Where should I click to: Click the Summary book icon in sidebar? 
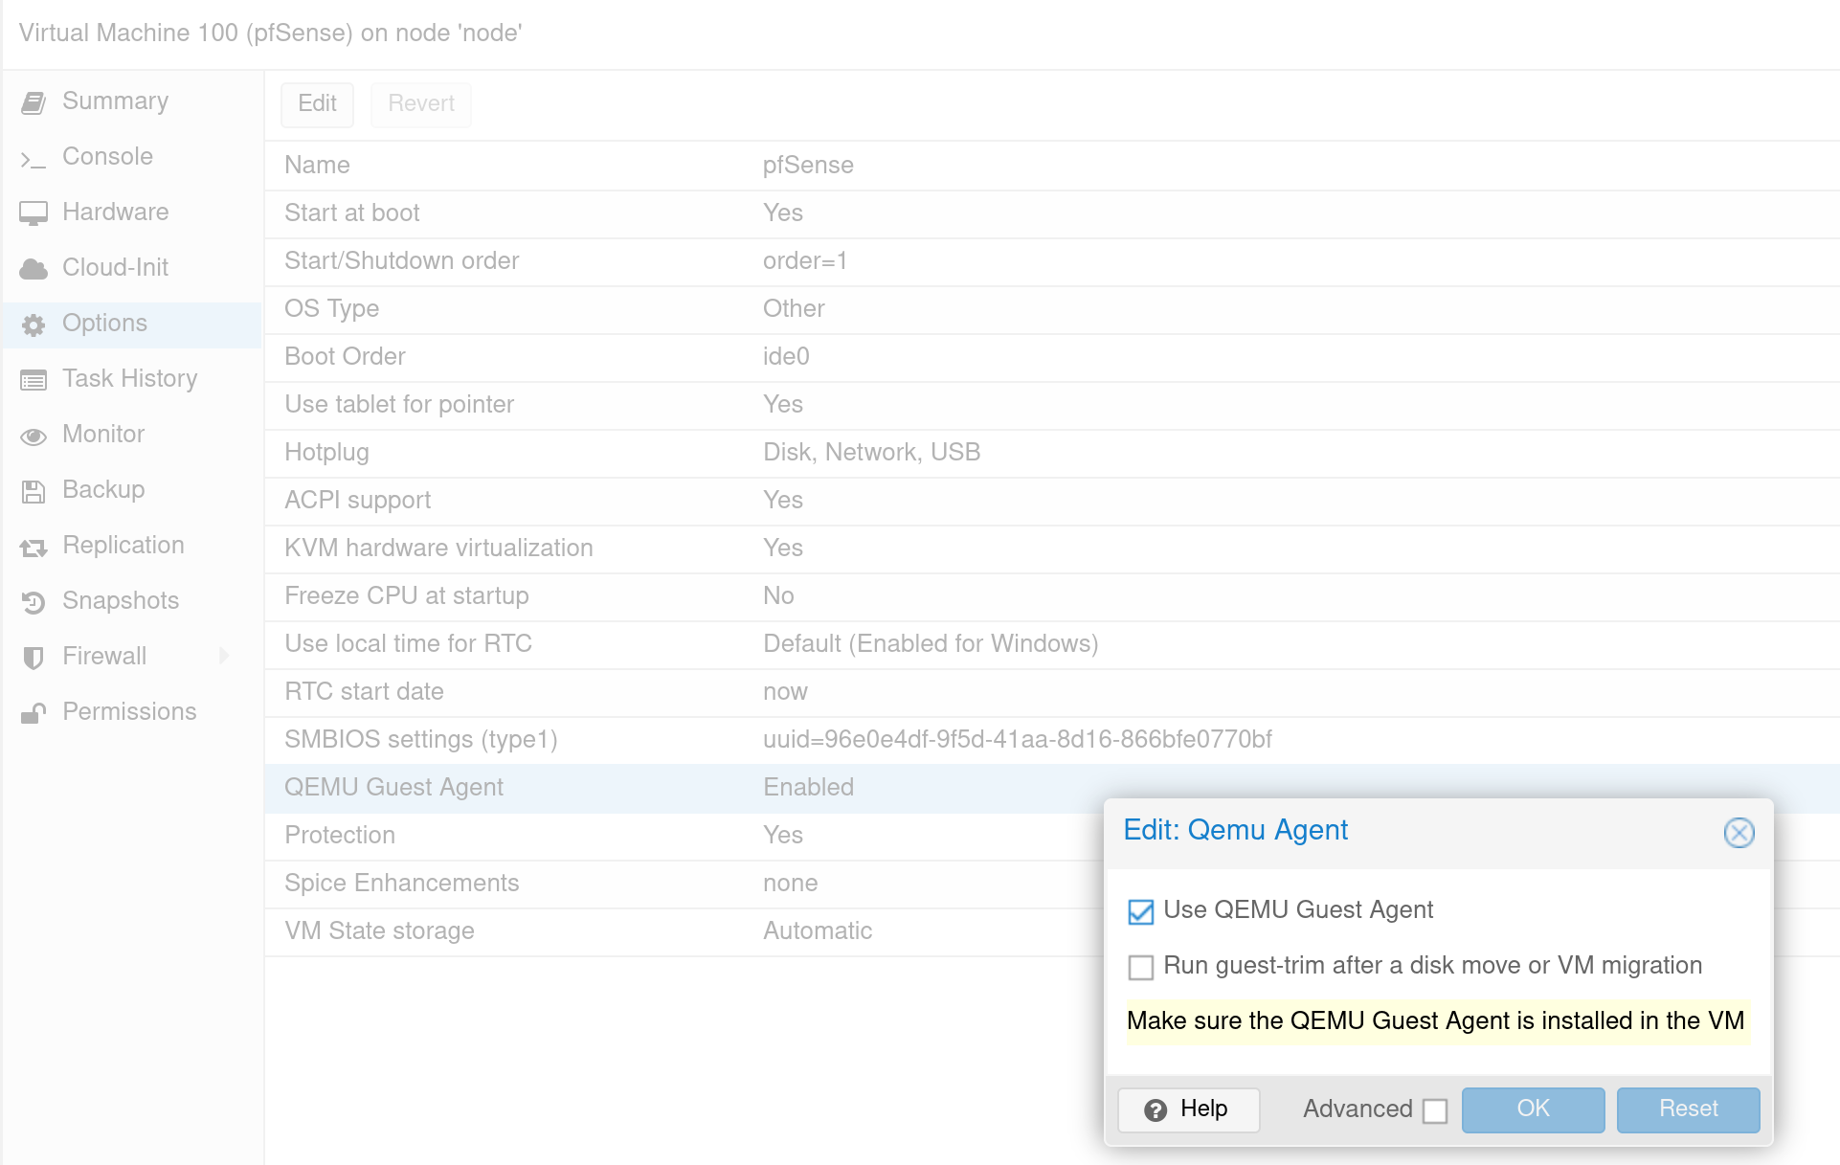tap(34, 102)
